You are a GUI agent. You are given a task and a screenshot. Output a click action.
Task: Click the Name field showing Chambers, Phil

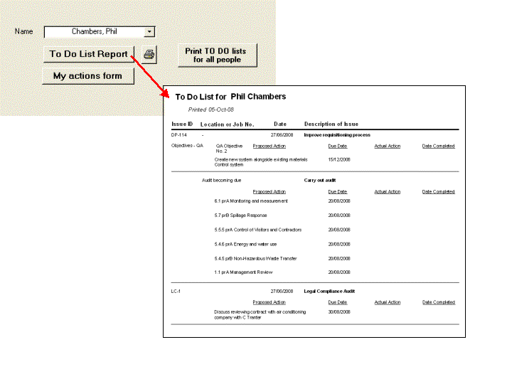pos(94,31)
